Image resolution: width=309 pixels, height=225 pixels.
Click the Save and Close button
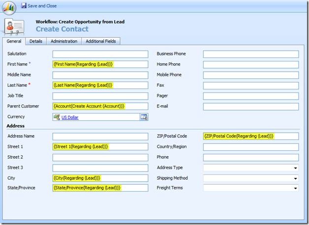point(41,6)
